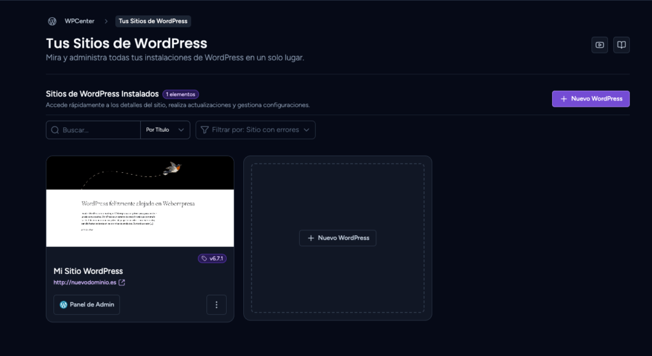Open the documentation book icon

coord(621,44)
